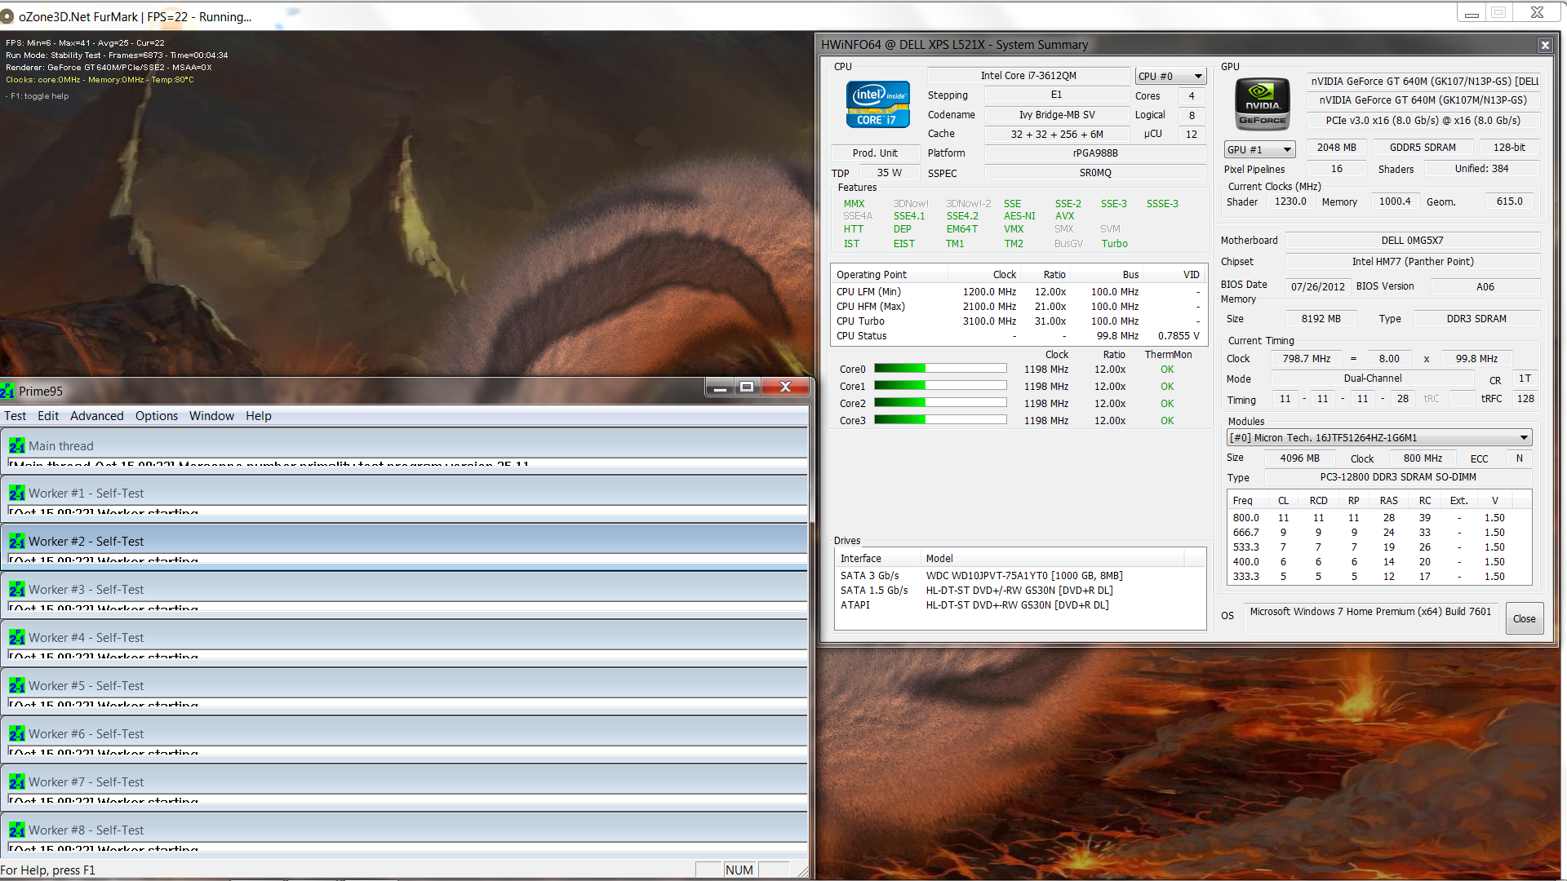The height and width of the screenshot is (881, 1567).
Task: Click the Worker #2 window icon
Action: (17, 541)
